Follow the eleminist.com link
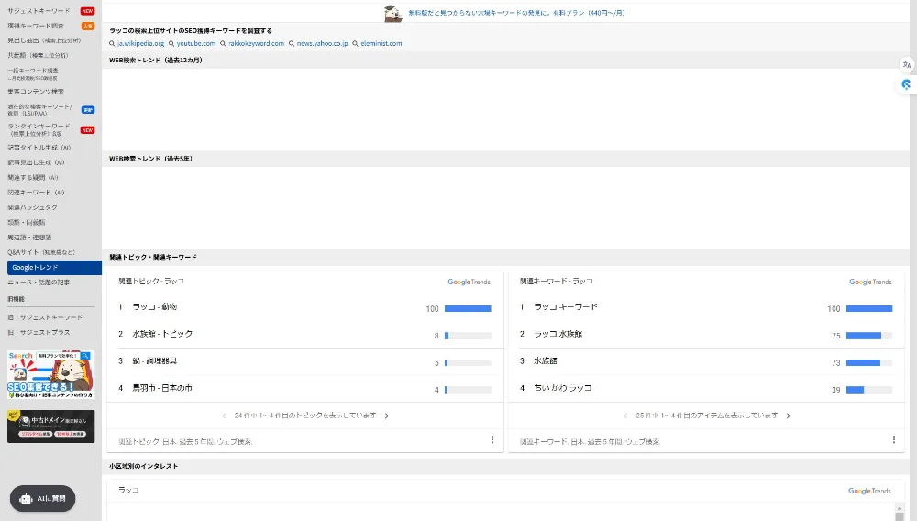The image size is (917, 521). tap(381, 44)
